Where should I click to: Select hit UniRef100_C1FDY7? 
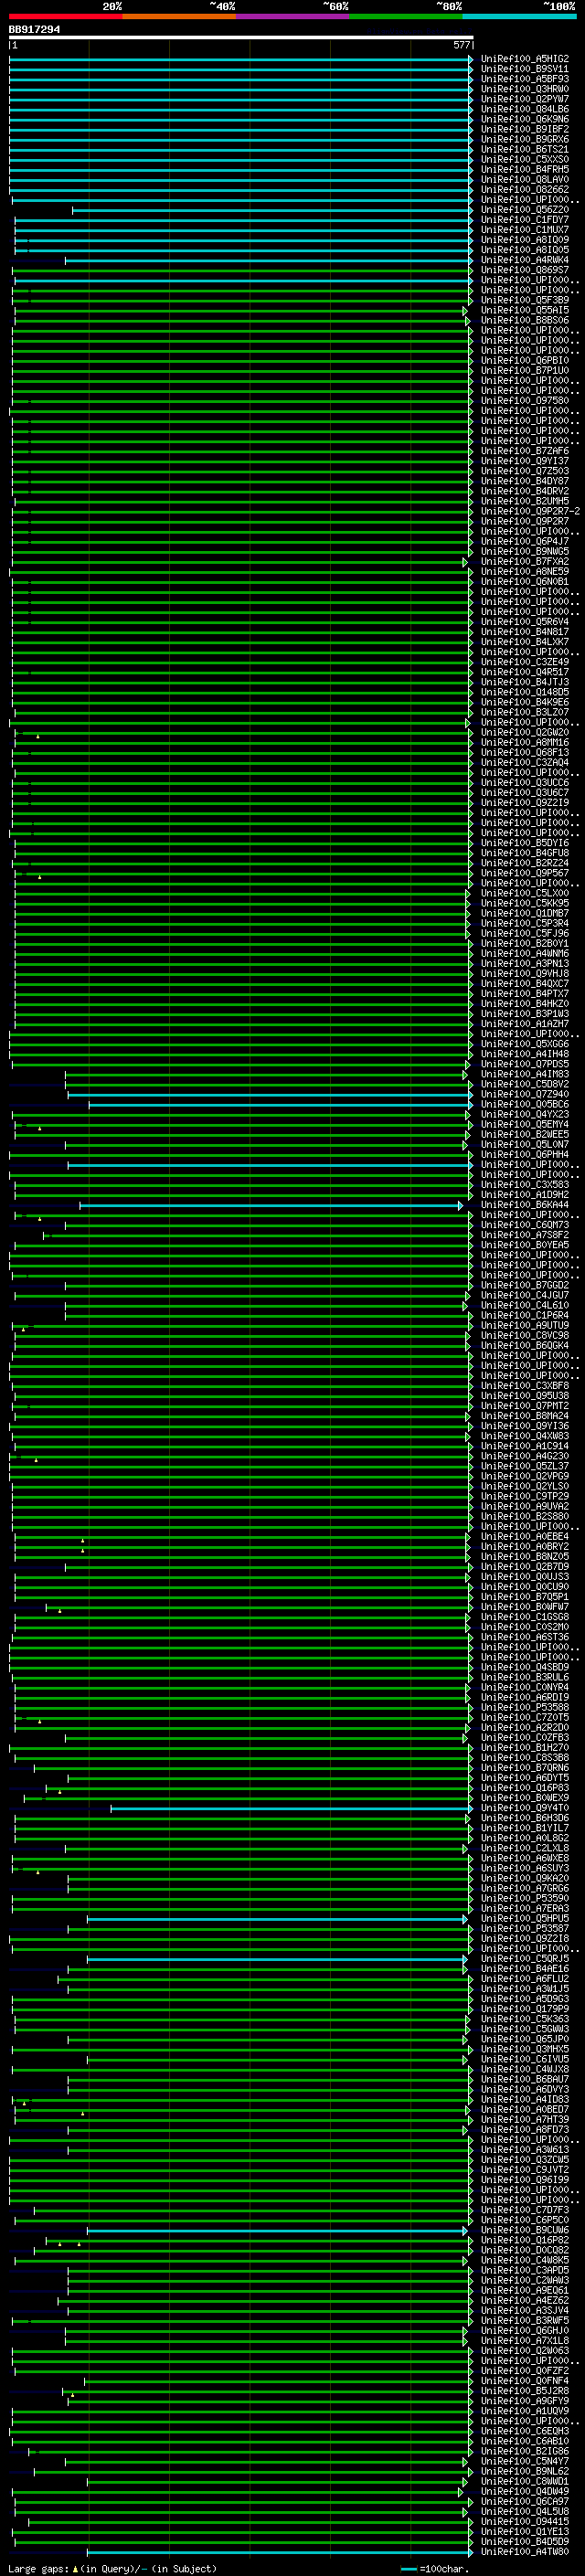[x=525, y=220]
